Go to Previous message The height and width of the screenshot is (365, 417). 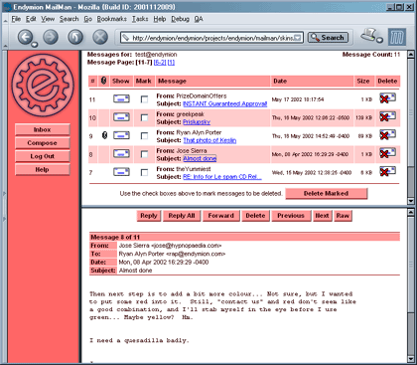point(291,216)
